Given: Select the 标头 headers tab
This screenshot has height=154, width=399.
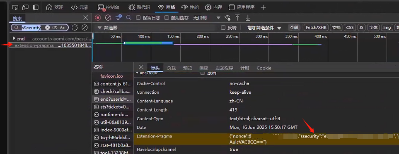Looking at the screenshot, I should point(155,68).
